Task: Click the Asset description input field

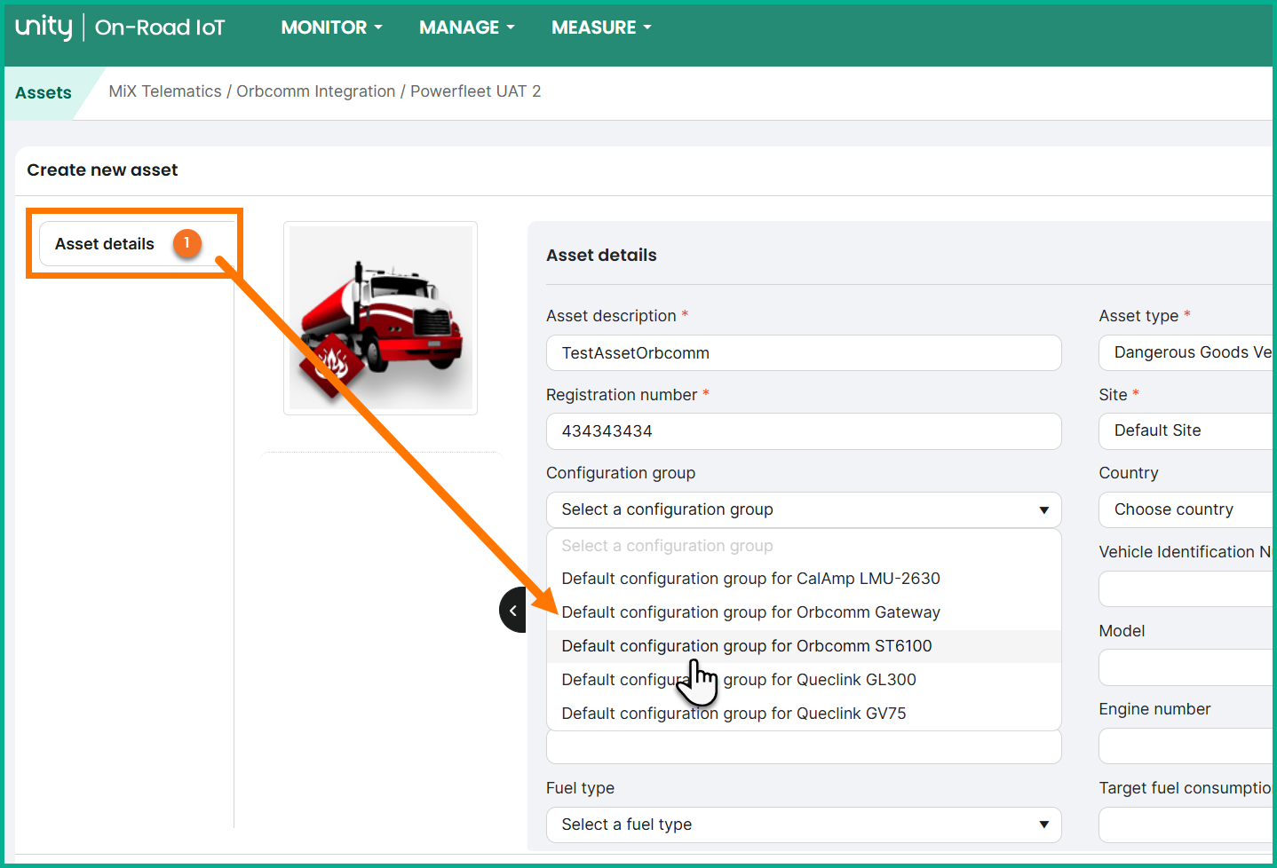Action: click(804, 353)
